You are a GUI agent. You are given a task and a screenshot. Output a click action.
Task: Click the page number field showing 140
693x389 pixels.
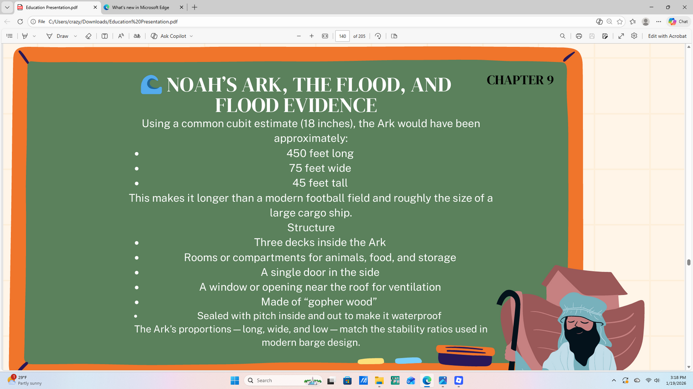click(342, 36)
